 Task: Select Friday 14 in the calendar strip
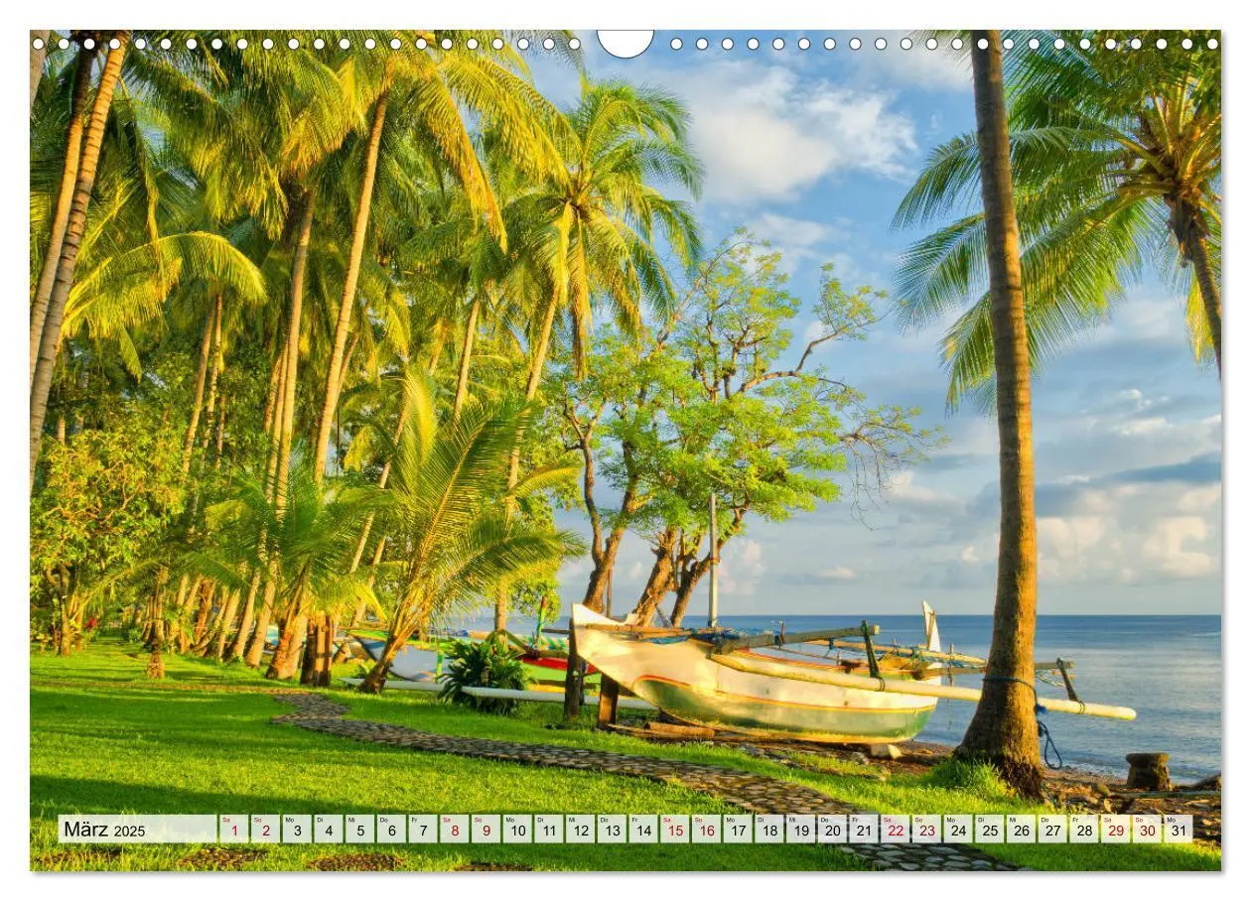click(643, 830)
